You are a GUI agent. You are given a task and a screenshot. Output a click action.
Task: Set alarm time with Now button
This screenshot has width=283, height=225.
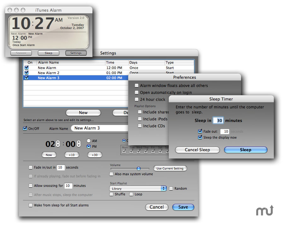[x=49, y=155]
